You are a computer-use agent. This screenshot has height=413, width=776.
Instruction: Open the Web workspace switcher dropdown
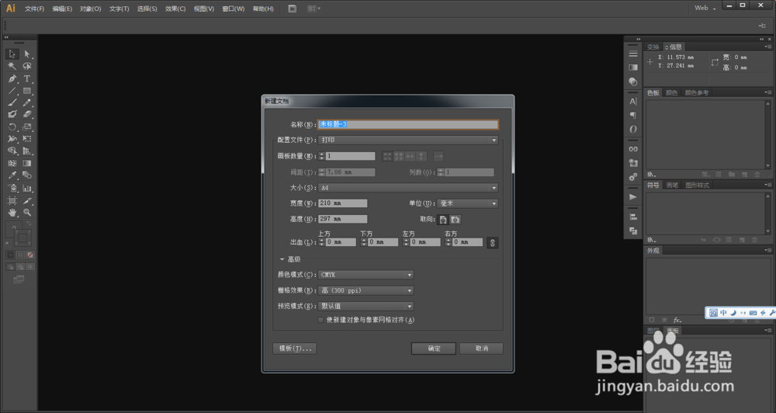tap(705, 8)
